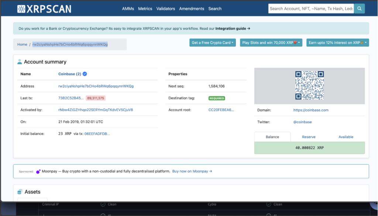378x216 pixels.
Task: Click the magnifier search button
Action: 359,8
